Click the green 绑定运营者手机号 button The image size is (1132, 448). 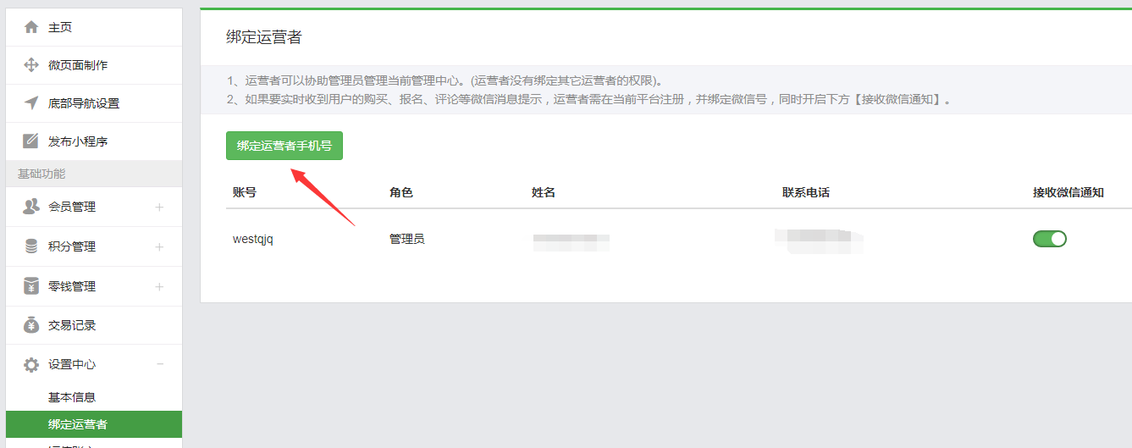pos(284,146)
